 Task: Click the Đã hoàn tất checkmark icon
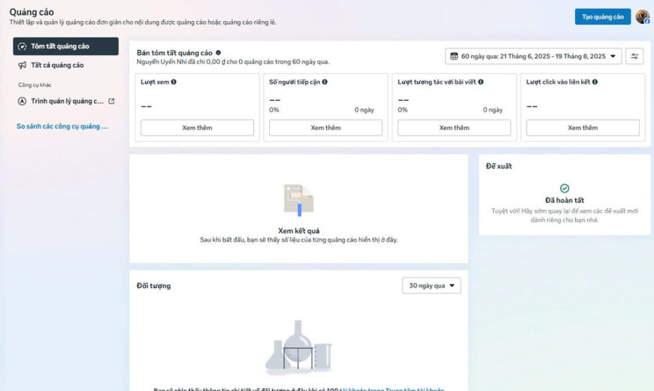click(565, 189)
